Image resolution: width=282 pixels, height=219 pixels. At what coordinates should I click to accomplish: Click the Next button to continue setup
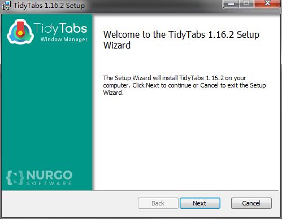click(x=200, y=203)
